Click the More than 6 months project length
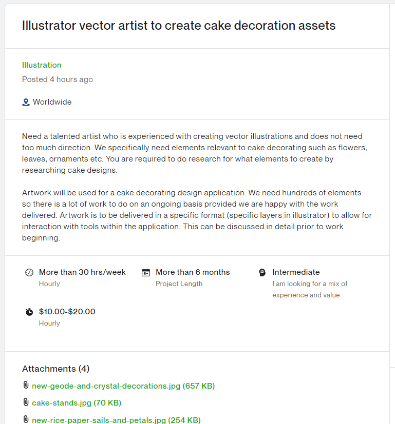 pos(193,272)
